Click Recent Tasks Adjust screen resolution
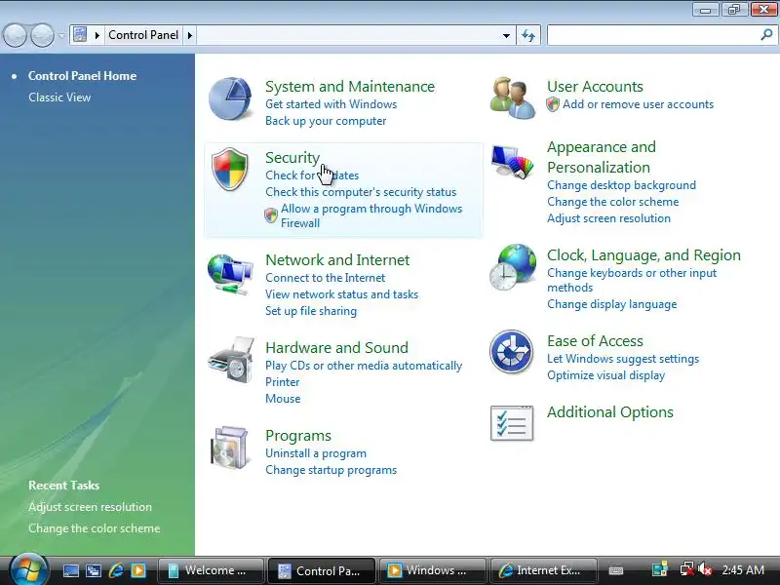Image resolution: width=780 pixels, height=585 pixels. [90, 507]
